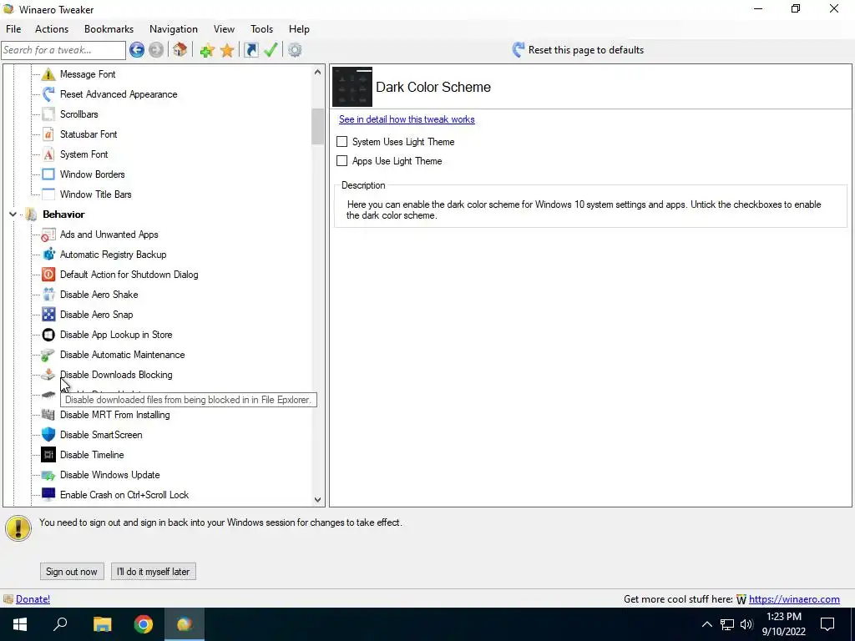The height and width of the screenshot is (641, 855).
Task: Focus the Search for a tweak field
Action: coord(63,50)
